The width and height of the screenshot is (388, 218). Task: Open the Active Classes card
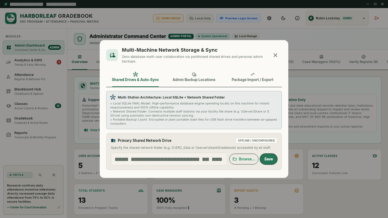[344, 165]
